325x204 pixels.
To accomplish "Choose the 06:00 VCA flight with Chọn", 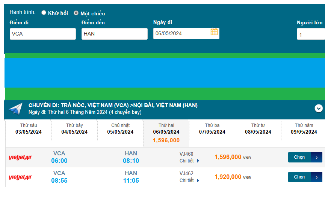I will tap(300, 157).
